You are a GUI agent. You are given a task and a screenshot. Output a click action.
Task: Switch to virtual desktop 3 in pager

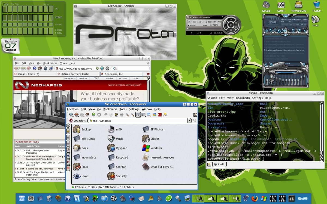[x=223, y=199]
